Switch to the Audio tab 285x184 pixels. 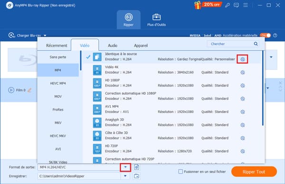pos(113,45)
